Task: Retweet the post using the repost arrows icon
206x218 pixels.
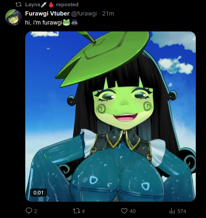Action: click(x=77, y=211)
